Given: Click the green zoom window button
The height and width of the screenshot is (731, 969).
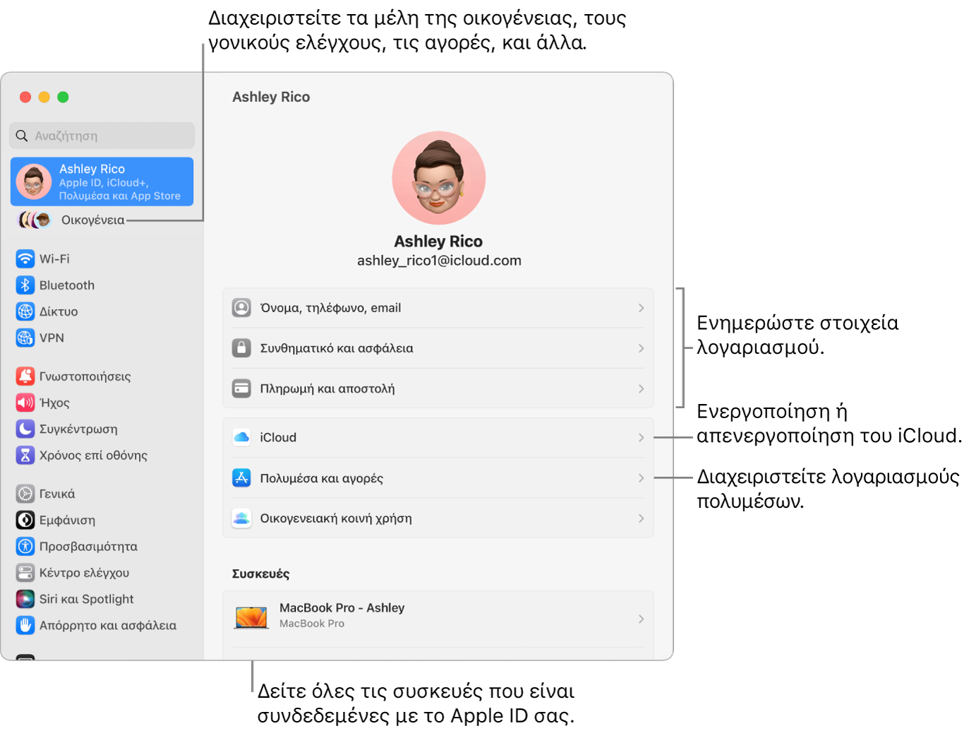Looking at the screenshot, I should (x=63, y=97).
